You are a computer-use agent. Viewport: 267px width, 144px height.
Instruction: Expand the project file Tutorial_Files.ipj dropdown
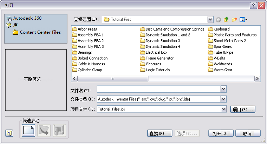223,109
